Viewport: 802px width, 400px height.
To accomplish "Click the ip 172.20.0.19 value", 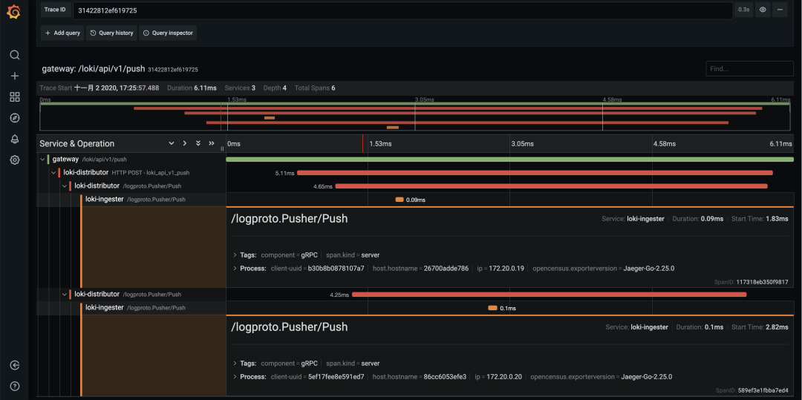I will [x=506, y=268].
